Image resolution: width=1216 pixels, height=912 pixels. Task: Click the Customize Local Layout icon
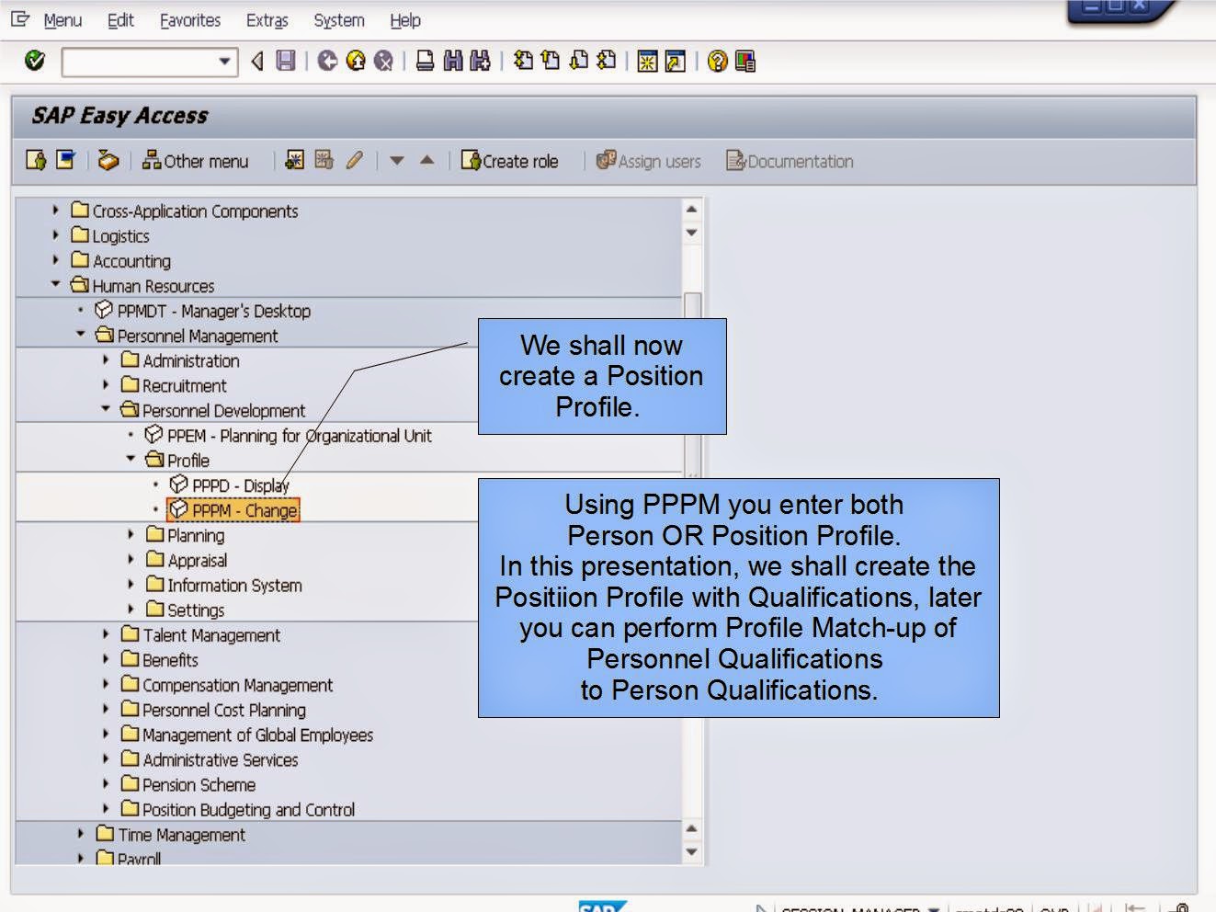point(745,62)
